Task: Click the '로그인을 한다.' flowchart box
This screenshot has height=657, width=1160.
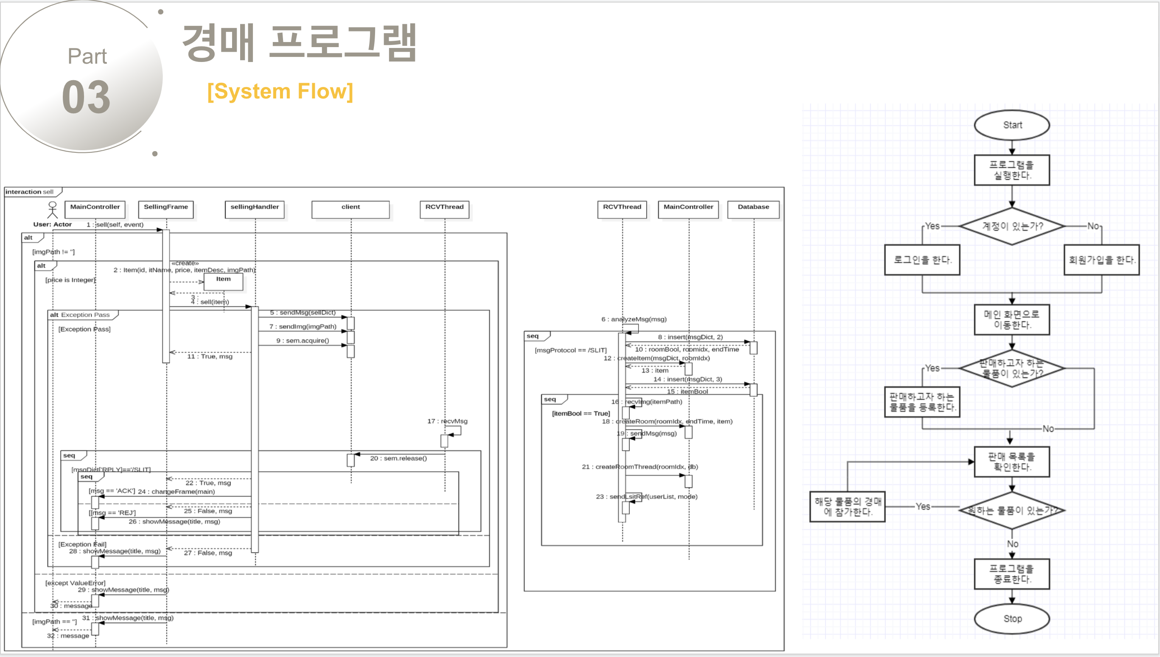Action: point(922,260)
